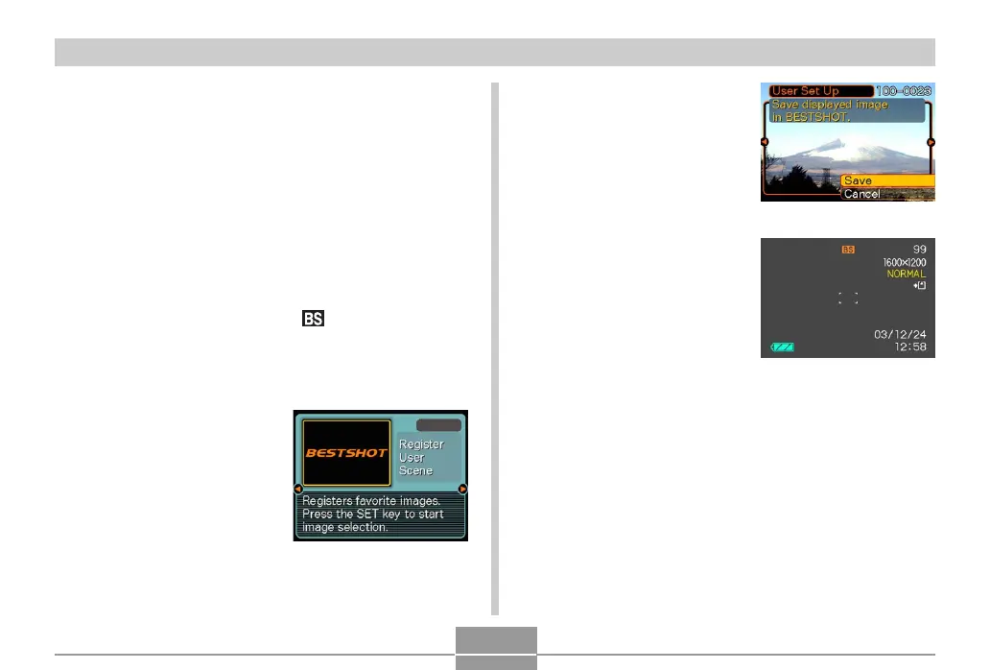Click the date '03/12/24'
This screenshot has width=990, height=670.
[900, 334]
